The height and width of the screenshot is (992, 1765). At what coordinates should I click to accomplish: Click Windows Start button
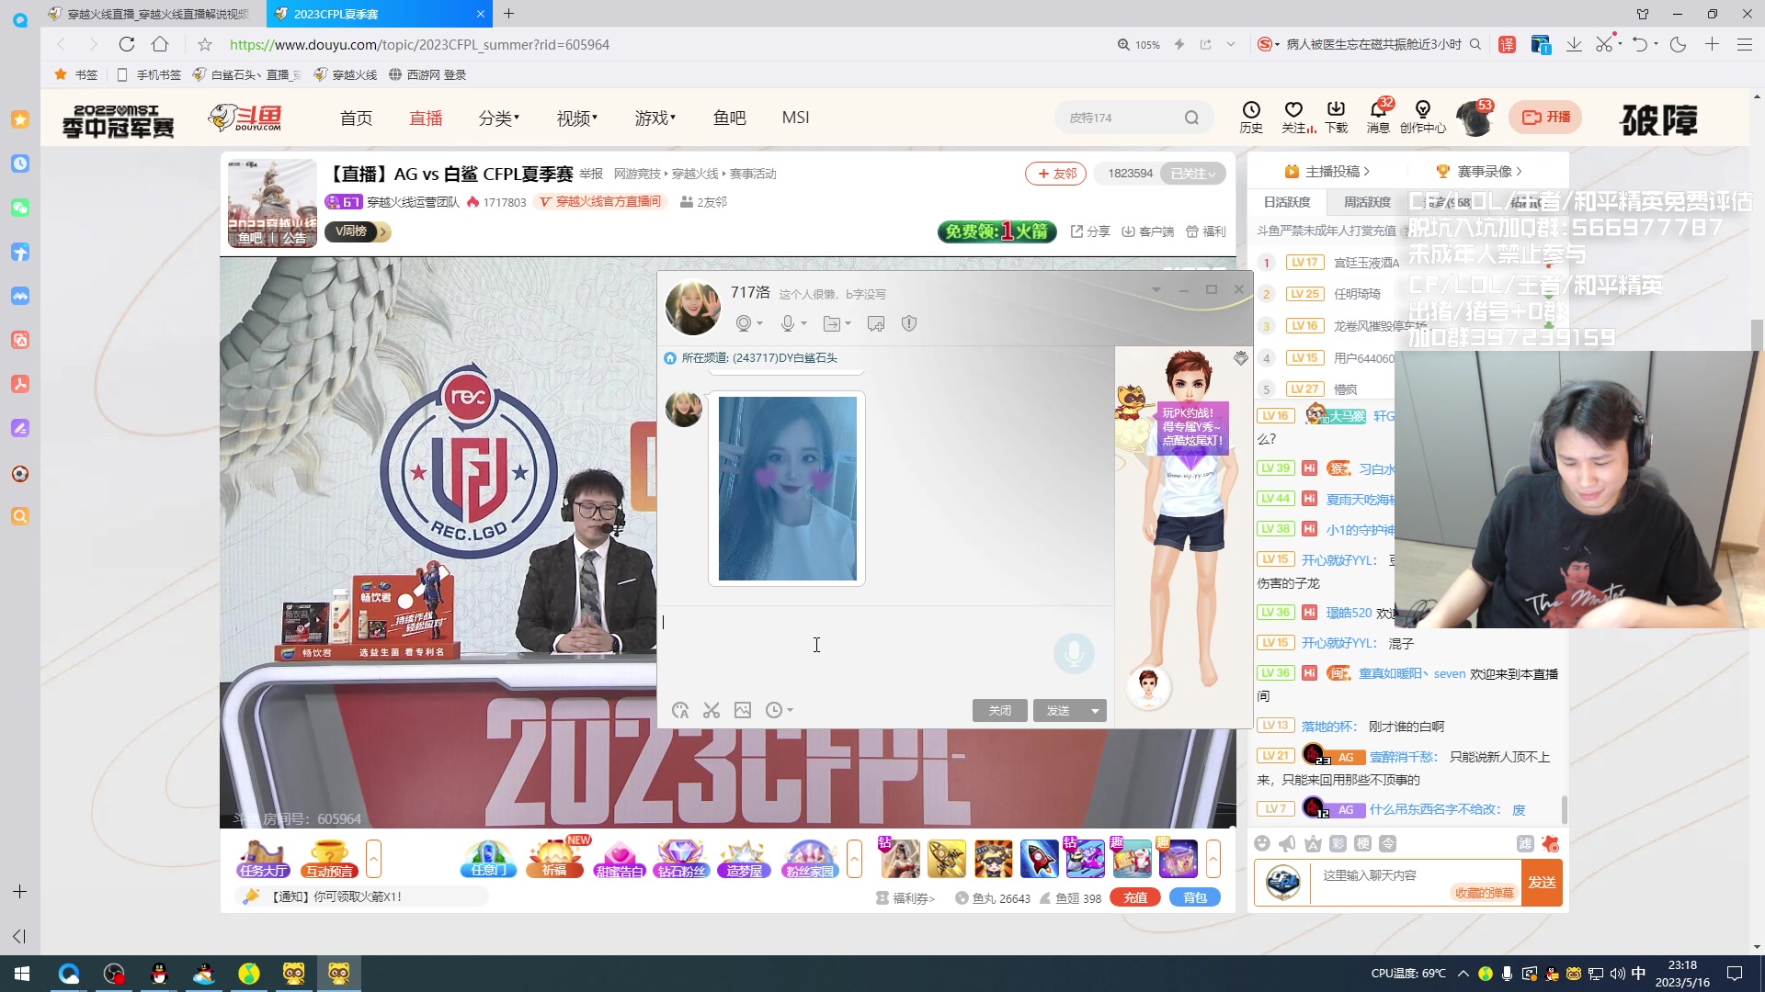22,974
